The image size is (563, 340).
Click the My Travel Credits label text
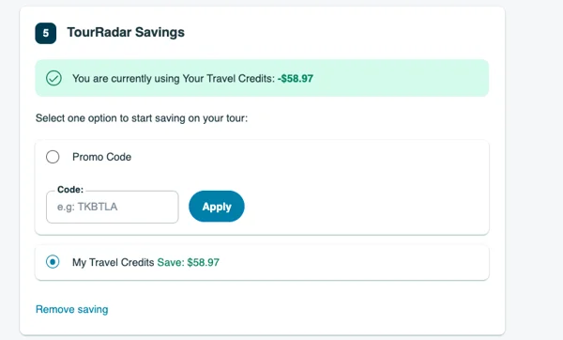114,262
